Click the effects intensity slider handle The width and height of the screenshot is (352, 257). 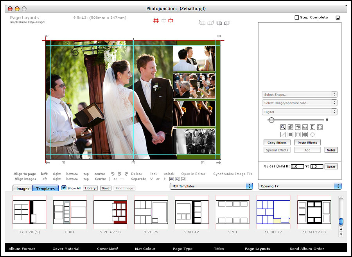click(x=271, y=120)
